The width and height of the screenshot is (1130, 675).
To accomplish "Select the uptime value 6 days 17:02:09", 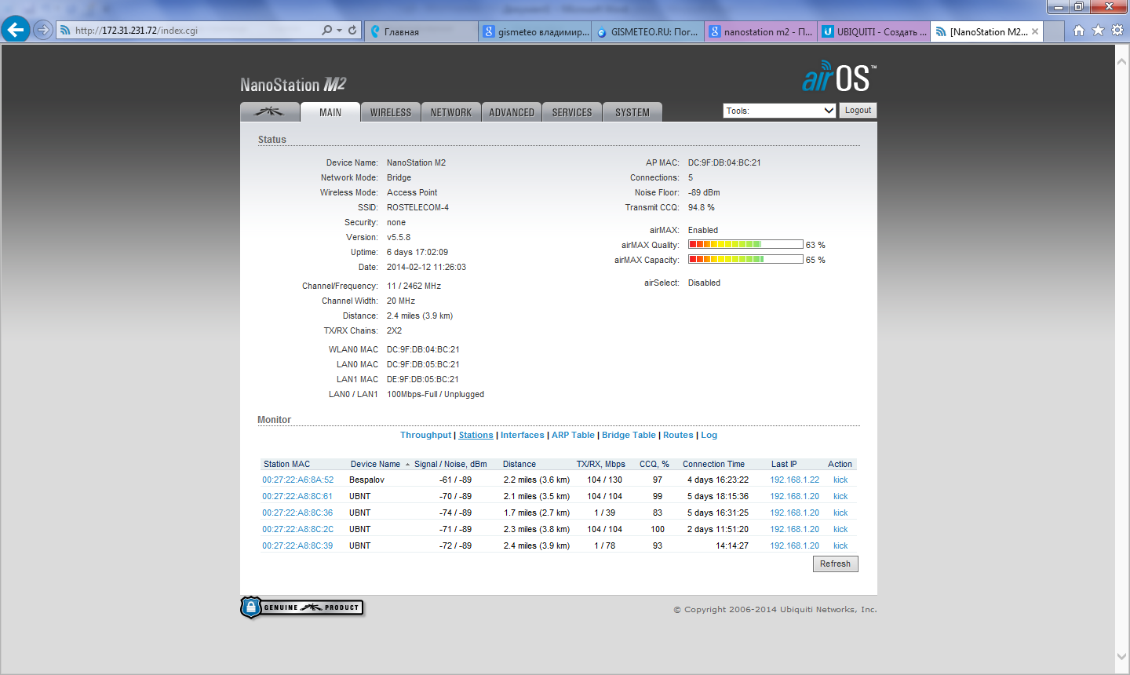I will click(x=417, y=252).
